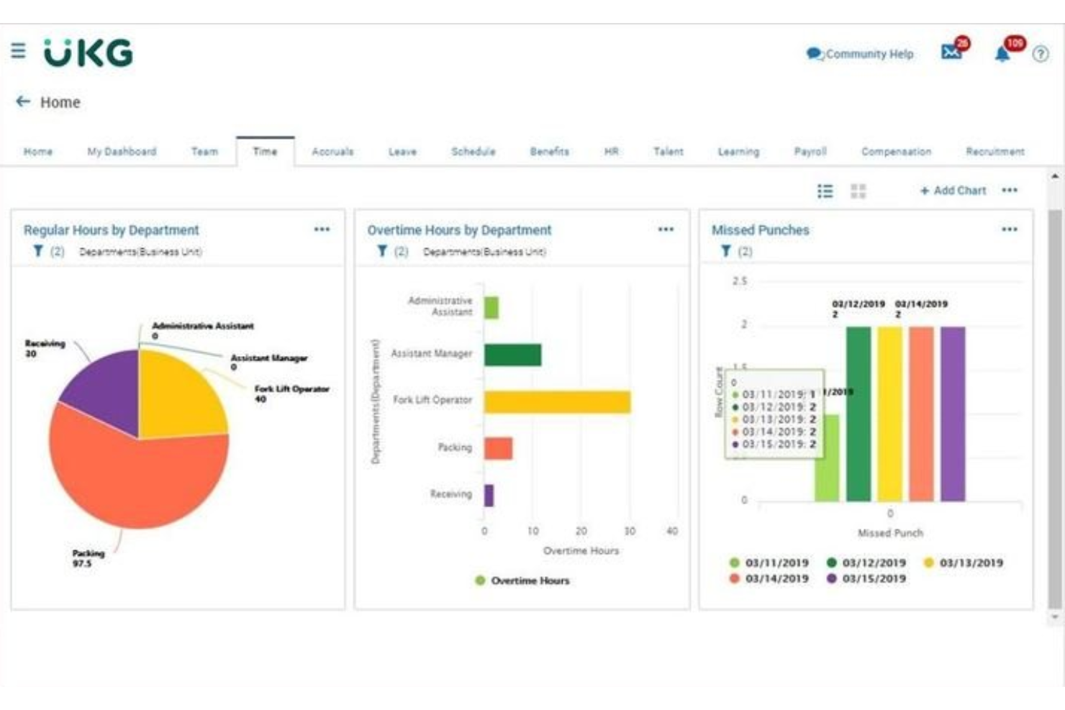Open options menu for Overtime Hours chart
Viewport: 1065px width, 710px height.
coord(666,229)
